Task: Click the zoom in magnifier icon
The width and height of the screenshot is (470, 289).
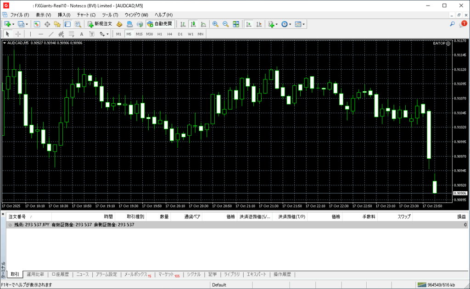Action: (215, 24)
